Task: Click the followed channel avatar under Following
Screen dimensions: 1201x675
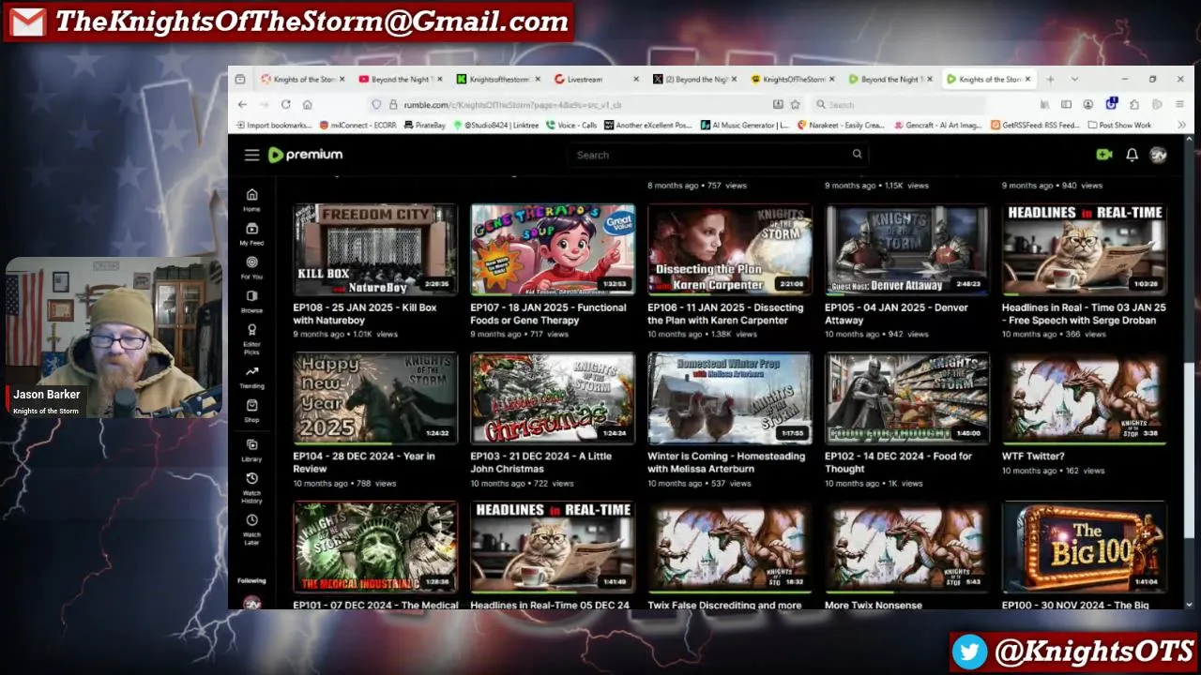Action: pos(251,602)
